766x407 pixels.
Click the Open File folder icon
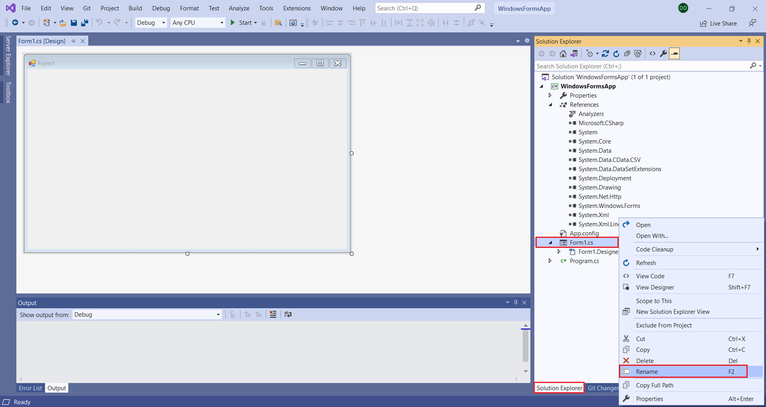(63, 23)
